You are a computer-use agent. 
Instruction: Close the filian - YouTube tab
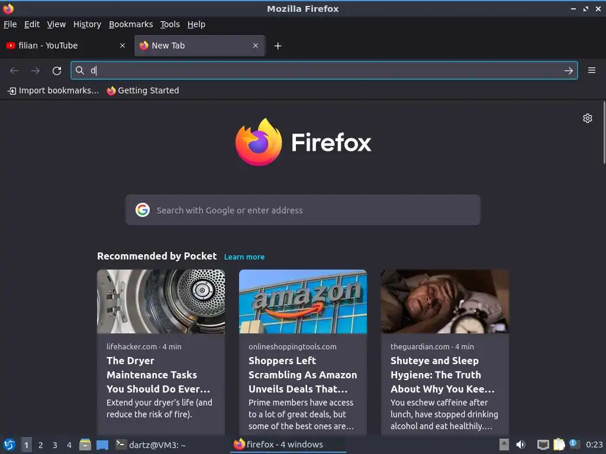(x=123, y=46)
